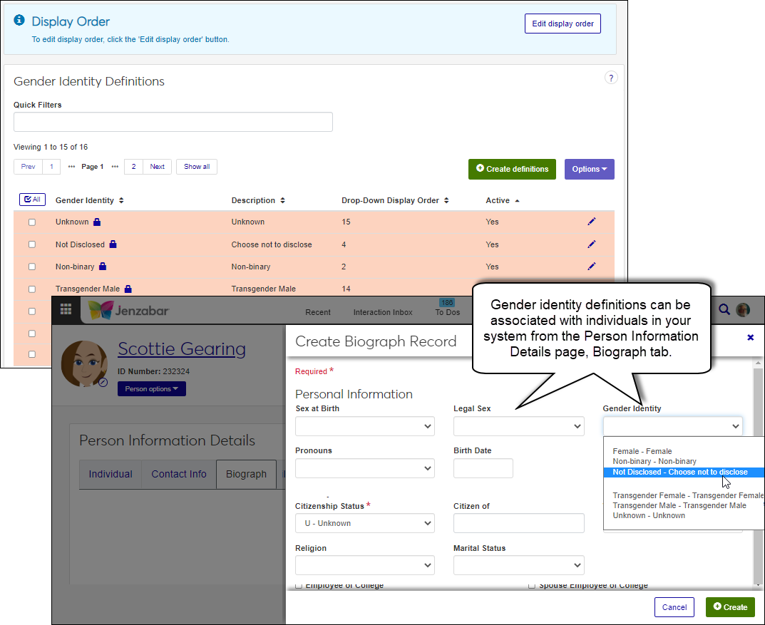The height and width of the screenshot is (625, 765).
Task: Tick the Not Disclosed row checkbox
Action: point(32,244)
